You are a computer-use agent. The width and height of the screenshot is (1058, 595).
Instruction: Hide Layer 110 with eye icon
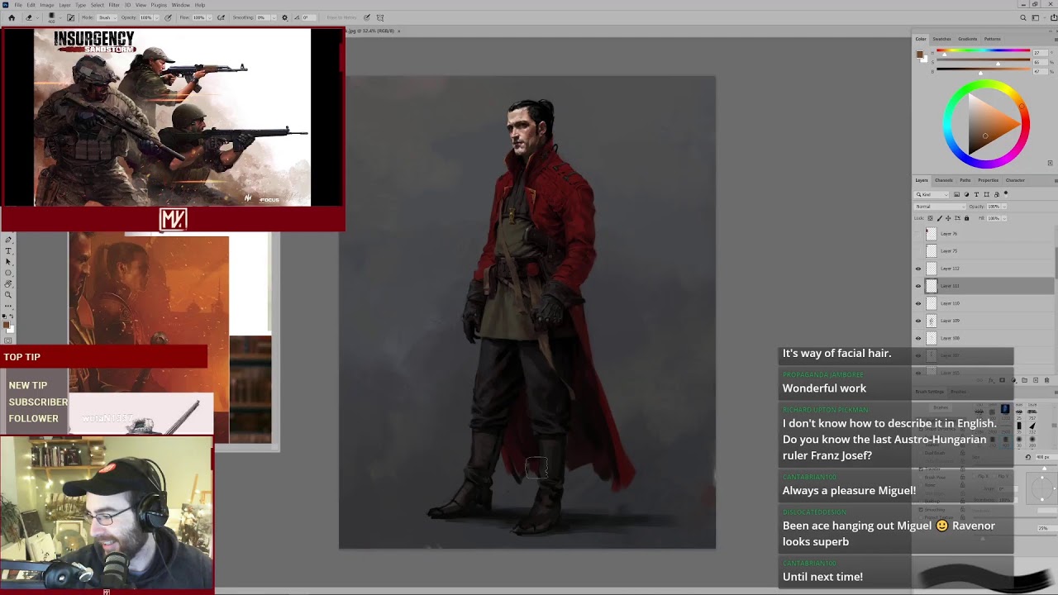point(917,303)
